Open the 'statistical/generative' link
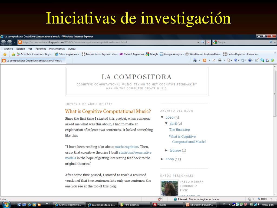 coord(135,152)
